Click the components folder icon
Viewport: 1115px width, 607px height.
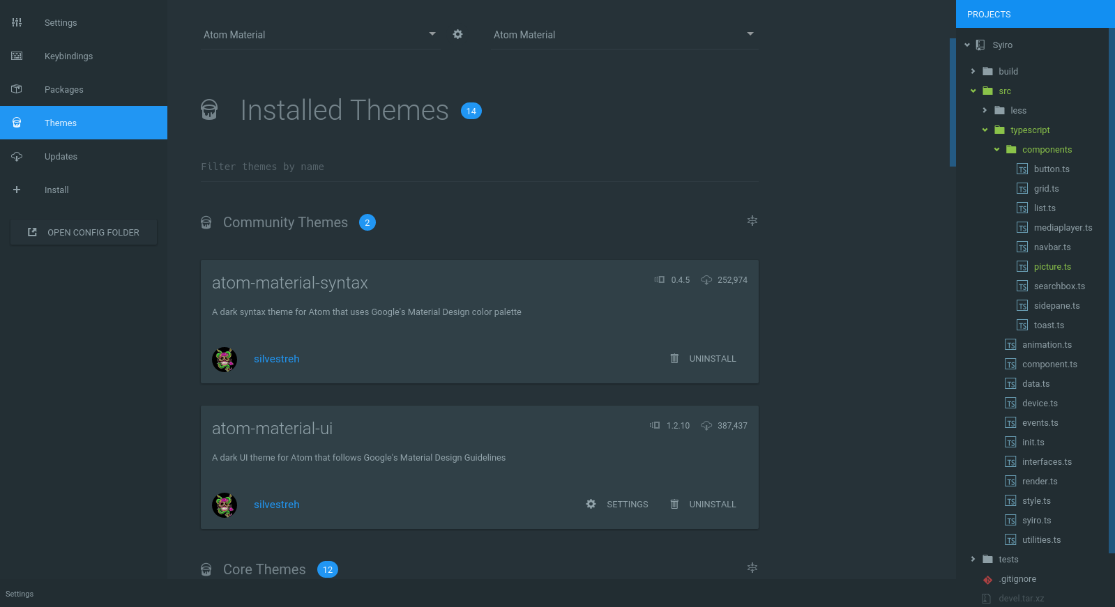1011,149
